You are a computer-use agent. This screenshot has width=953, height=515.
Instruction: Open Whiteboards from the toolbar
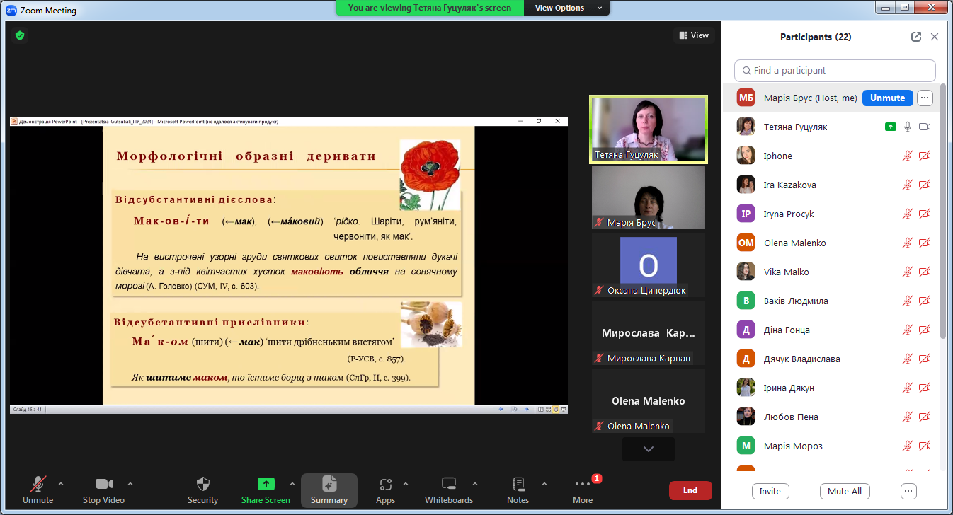[x=448, y=485]
